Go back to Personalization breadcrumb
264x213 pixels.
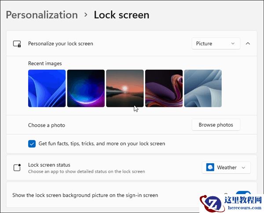pos(42,15)
